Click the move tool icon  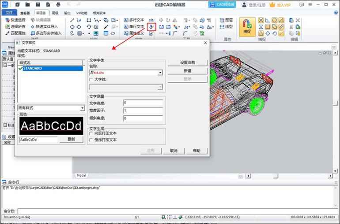point(161,20)
